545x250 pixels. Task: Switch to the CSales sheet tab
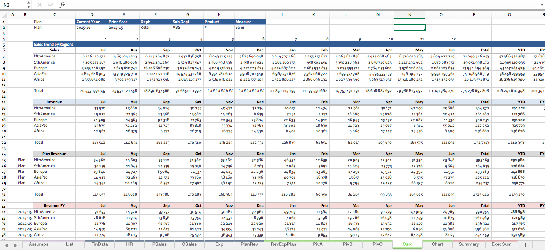(x=189, y=244)
